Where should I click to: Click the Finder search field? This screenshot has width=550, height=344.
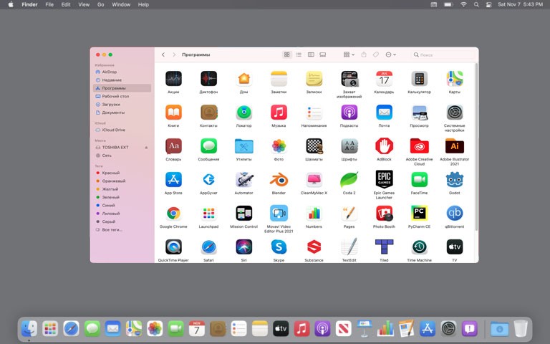[443, 54]
